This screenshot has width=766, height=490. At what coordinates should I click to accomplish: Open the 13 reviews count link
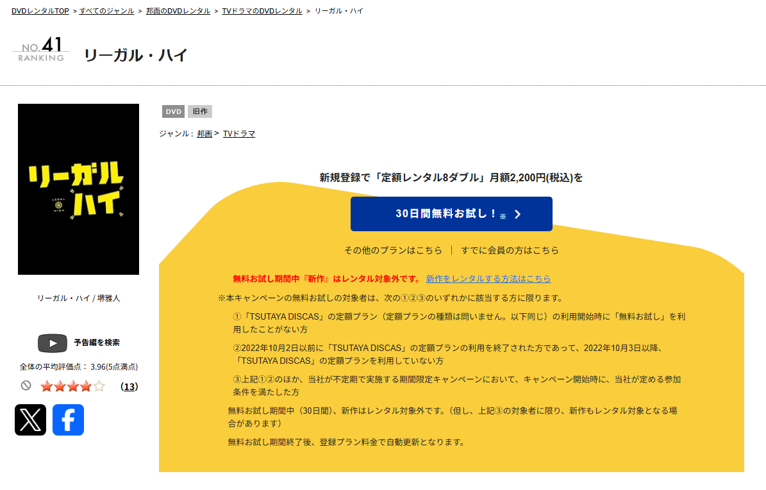129,387
